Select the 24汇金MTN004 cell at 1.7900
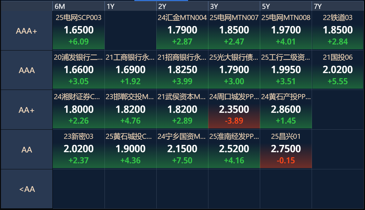The height and width of the screenshot is (210, 365). click(x=182, y=30)
